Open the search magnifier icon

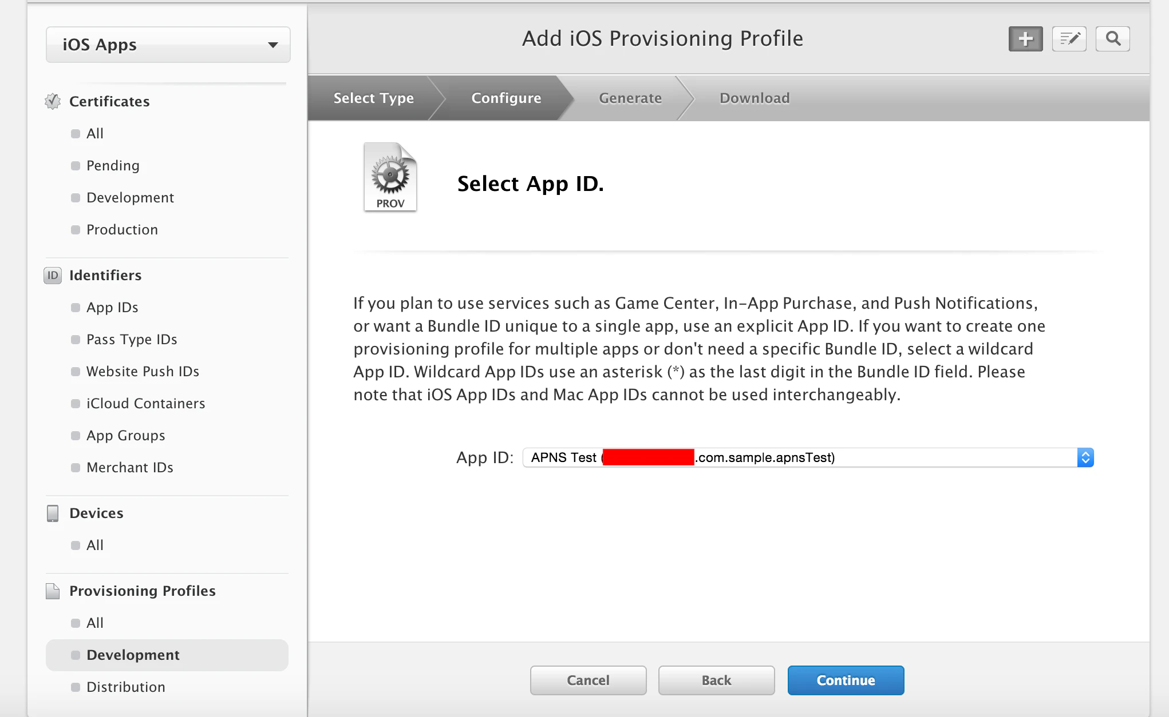click(1112, 39)
